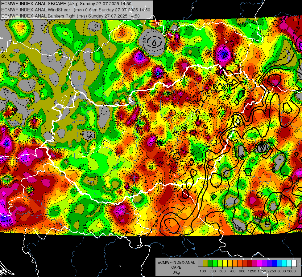
Task: Click the ECMWF-INDEX-ANAL legend heading
Action: [176, 263]
